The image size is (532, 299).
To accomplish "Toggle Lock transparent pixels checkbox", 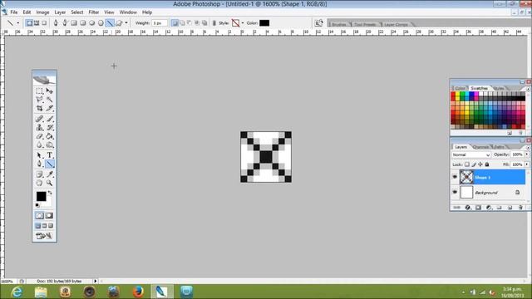I will pos(467,164).
